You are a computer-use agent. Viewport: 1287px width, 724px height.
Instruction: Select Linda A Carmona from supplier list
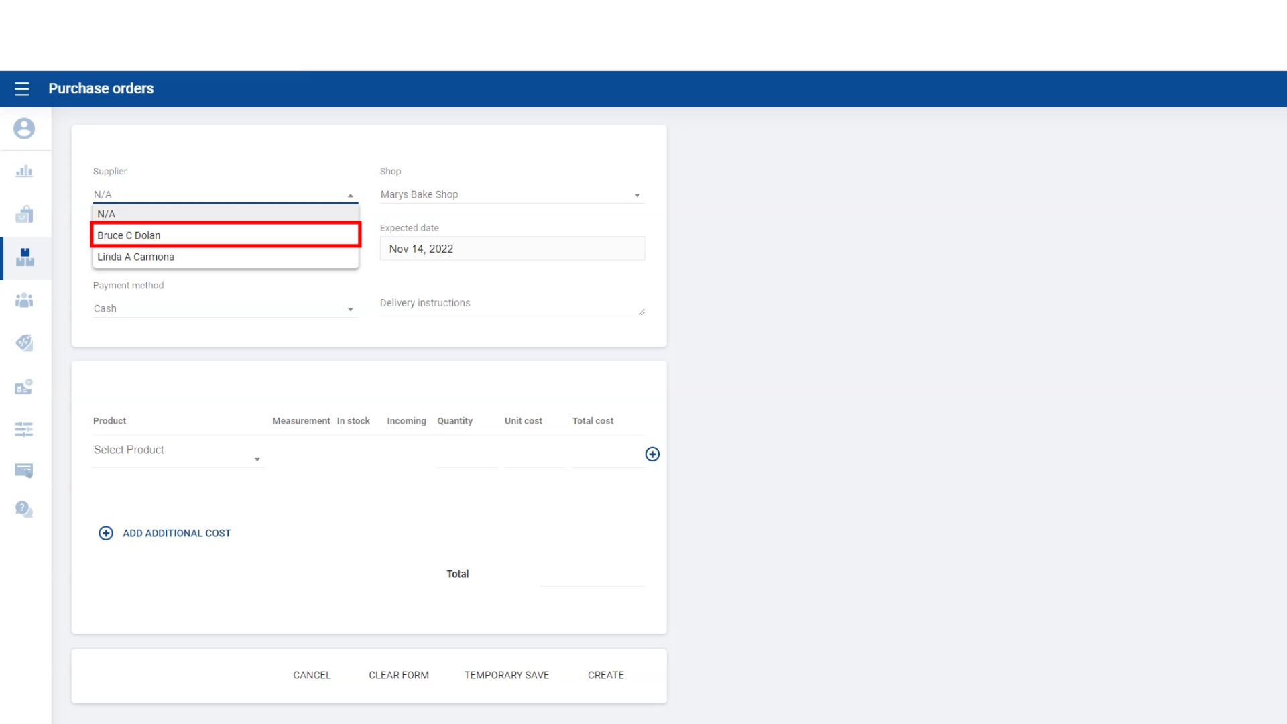[x=225, y=257]
